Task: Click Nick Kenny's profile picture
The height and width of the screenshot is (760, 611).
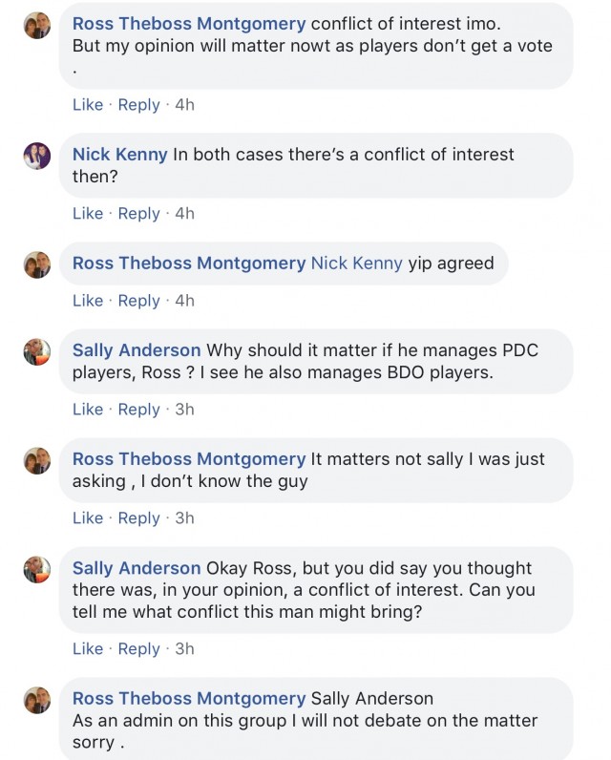Action: pos(37,156)
